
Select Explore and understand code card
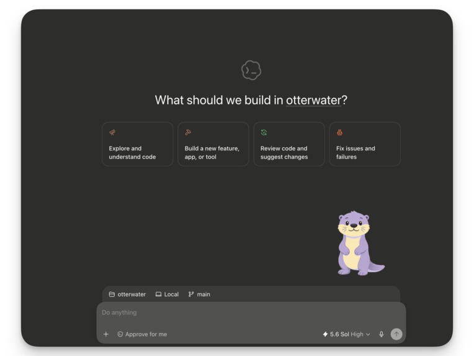pyautogui.click(x=138, y=144)
